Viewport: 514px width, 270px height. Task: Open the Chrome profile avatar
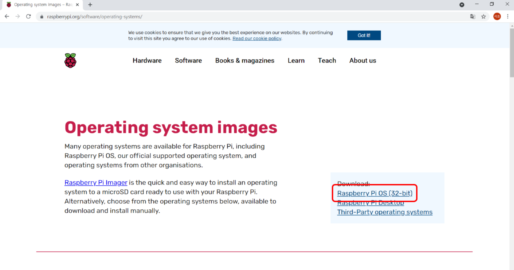pos(497,17)
